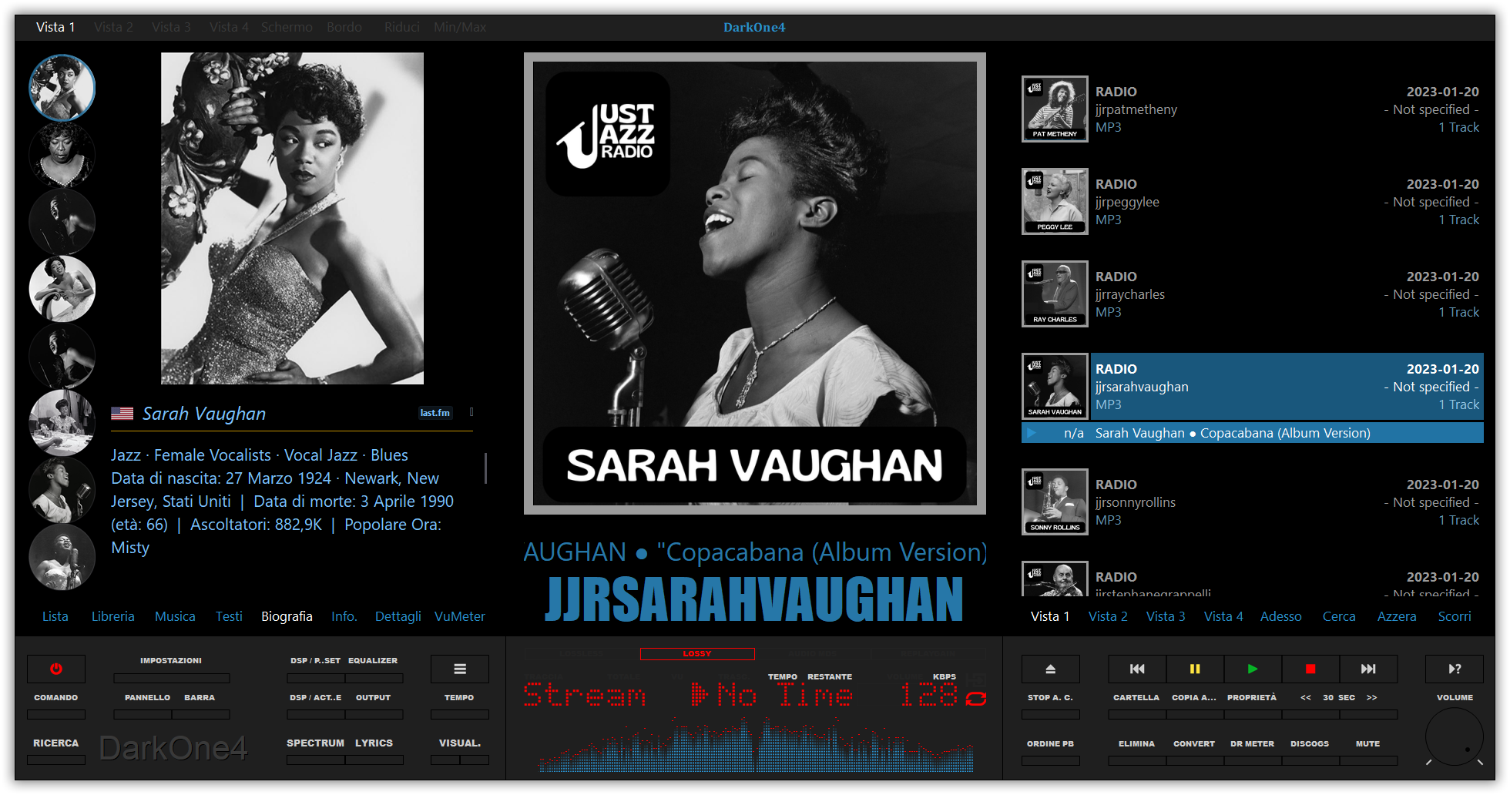Screen dimensions: 1510x795
Task: Click the last.fm badge next to artist name
Action: tap(435, 413)
